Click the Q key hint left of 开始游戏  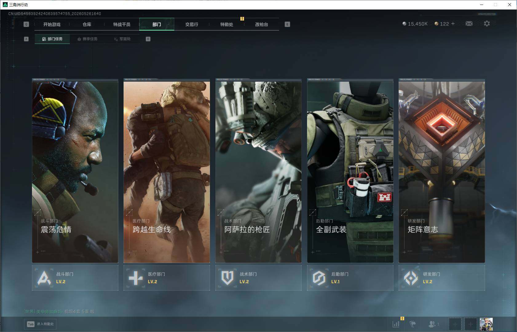26,24
